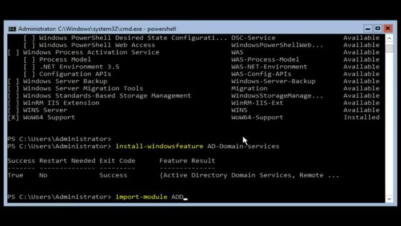Maximize the powershell console window

(378, 28)
